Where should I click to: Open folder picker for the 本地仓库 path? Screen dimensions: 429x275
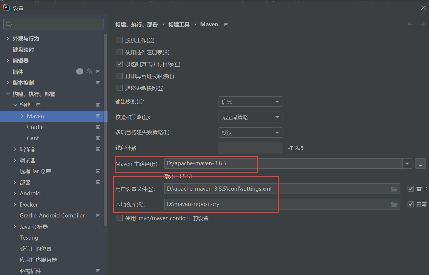[394, 204]
